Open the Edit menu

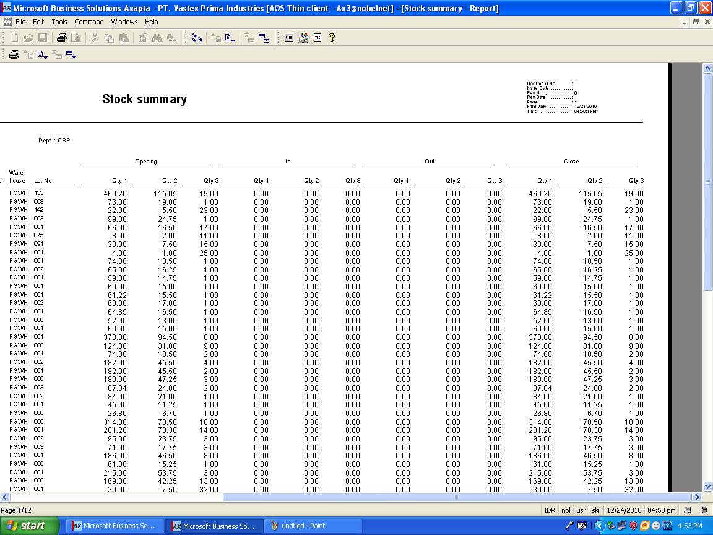point(38,22)
